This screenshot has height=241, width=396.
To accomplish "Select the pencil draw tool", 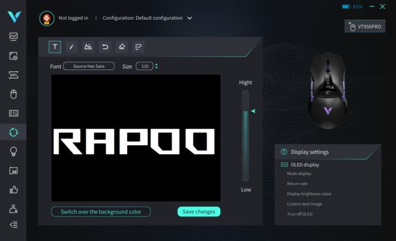I will point(71,47).
